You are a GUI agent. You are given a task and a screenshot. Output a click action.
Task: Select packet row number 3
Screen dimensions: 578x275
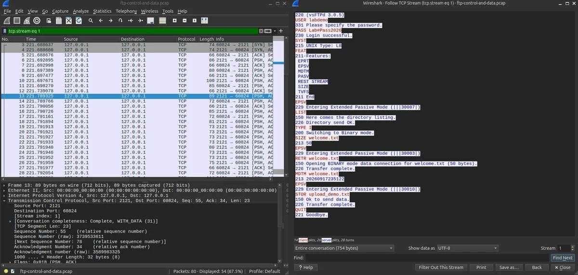tap(137, 44)
